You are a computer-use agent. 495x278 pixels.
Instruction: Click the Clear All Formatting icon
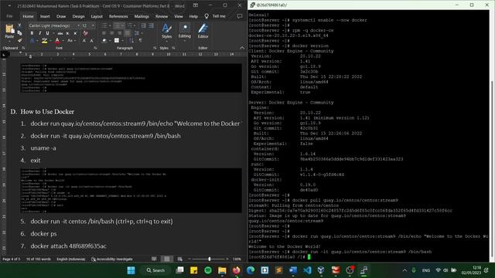click(85, 33)
